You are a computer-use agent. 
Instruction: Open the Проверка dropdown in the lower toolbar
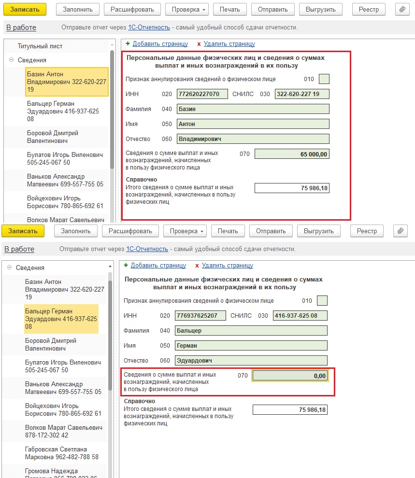185,231
